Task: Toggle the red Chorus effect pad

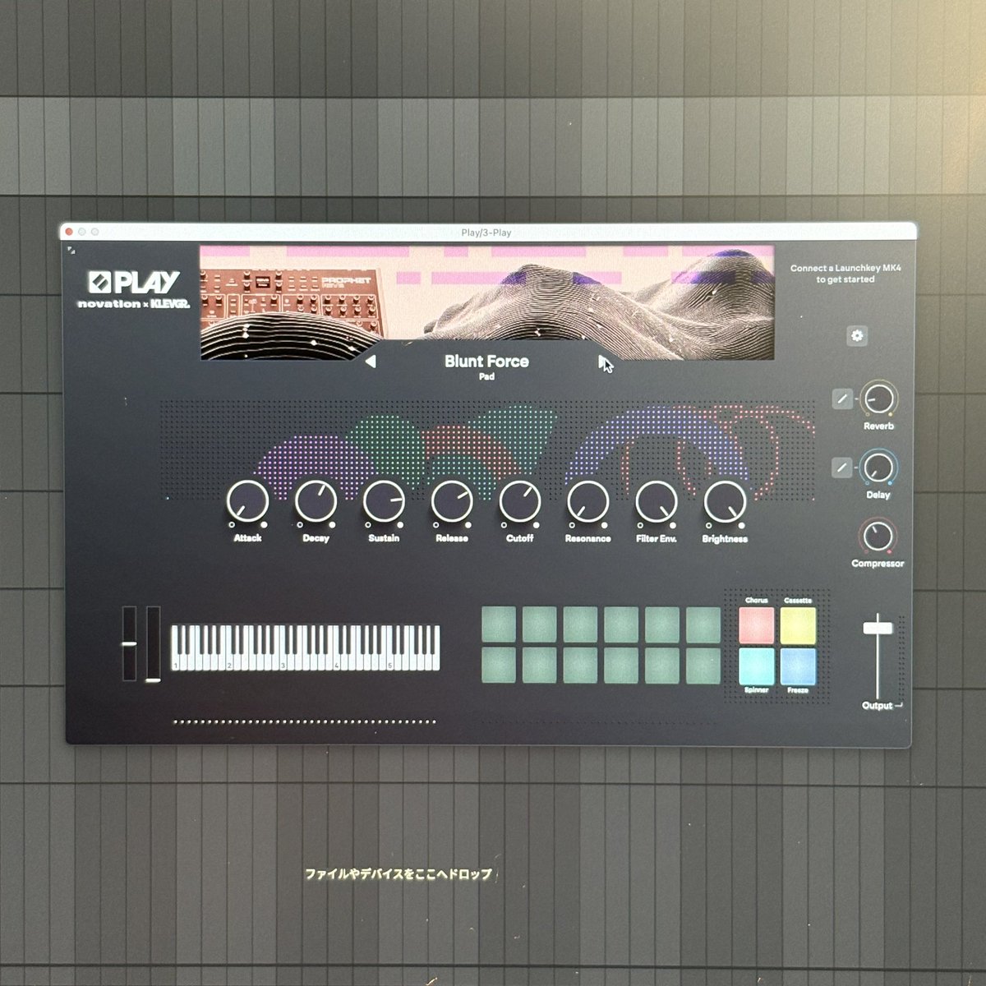Action: tap(757, 625)
